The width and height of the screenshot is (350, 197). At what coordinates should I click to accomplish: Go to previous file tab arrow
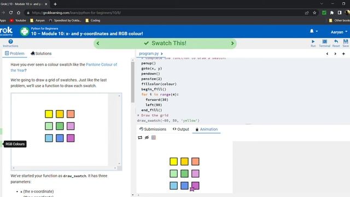pos(327,54)
